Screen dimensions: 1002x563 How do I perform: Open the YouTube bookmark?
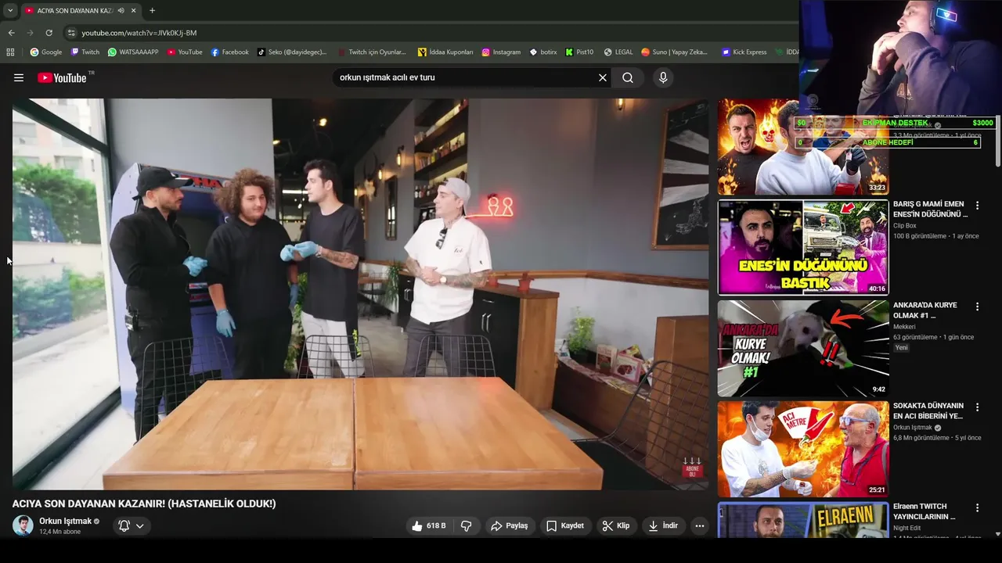point(185,52)
